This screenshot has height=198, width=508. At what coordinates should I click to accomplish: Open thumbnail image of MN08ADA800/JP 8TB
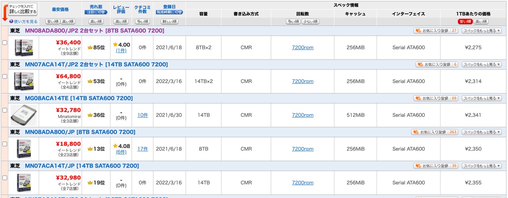[x=24, y=149]
